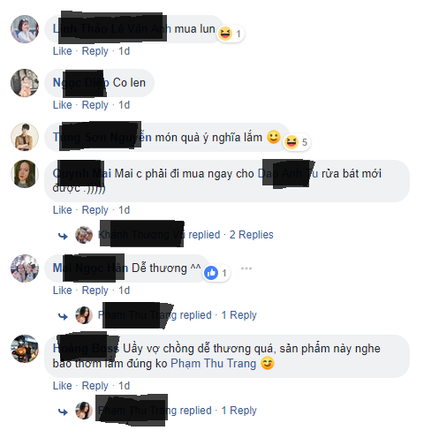Open profile picture of 'món quà ý nghĩa' commenter

(25, 137)
